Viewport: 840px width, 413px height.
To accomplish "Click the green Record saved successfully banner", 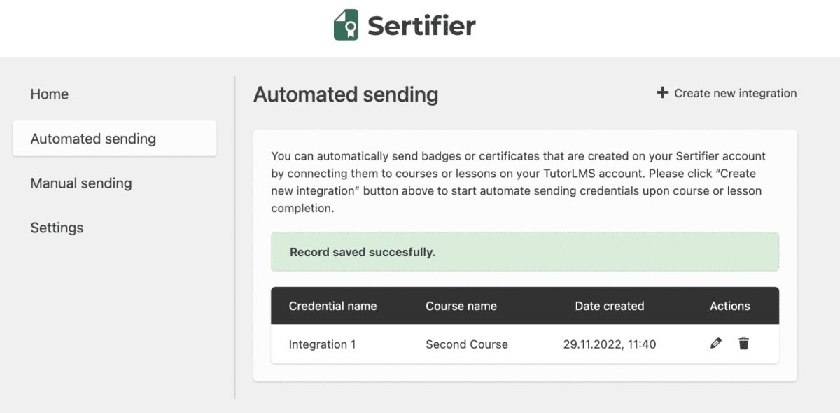I will [524, 252].
